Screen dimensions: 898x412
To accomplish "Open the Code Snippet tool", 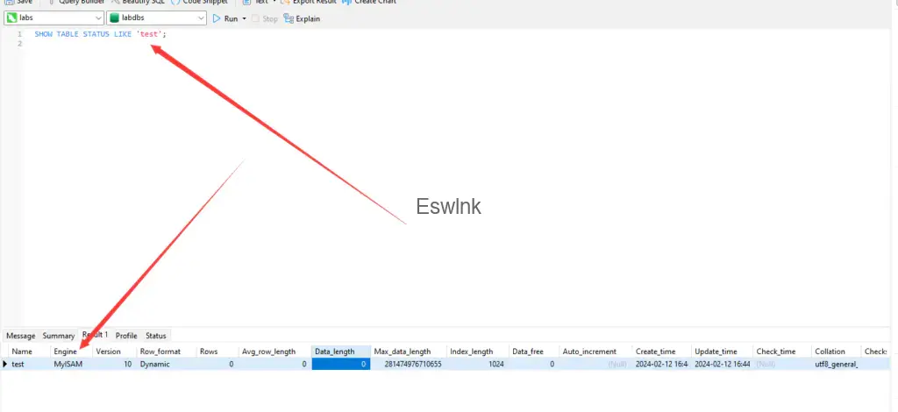I will click(x=201, y=3).
